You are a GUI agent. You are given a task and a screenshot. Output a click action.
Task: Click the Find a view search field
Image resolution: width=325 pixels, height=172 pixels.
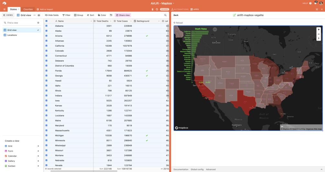pos(20,23)
